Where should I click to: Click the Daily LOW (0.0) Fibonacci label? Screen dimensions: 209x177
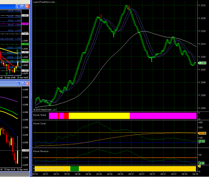[x=10, y=39]
